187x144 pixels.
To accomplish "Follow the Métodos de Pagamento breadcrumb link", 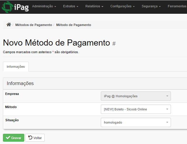I will coord(34,25).
